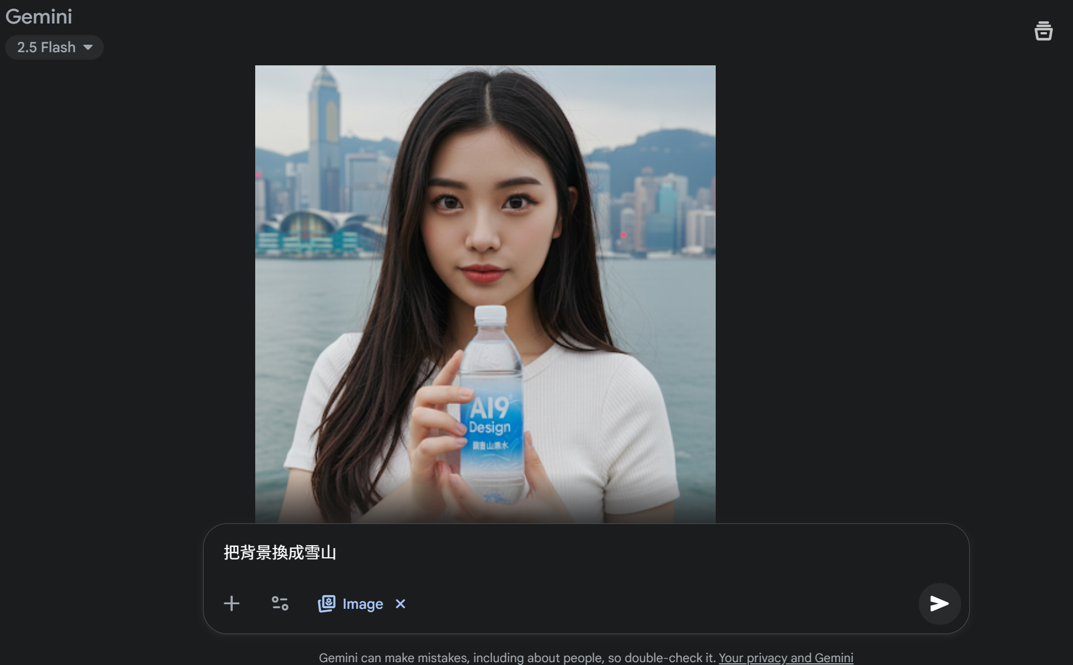Open the 2.5 Flash model selector
1073x665 pixels.
[54, 47]
